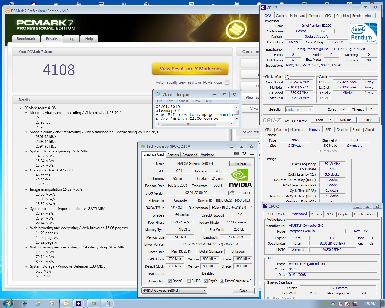Click the Intel Pentium inside logo in CPU-Z

tap(363, 34)
